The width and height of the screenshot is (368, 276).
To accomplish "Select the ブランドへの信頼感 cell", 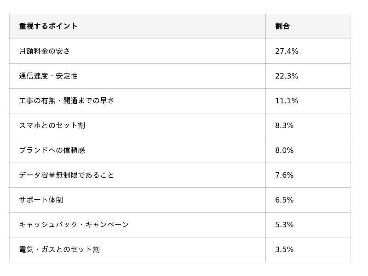I will 138,151.
